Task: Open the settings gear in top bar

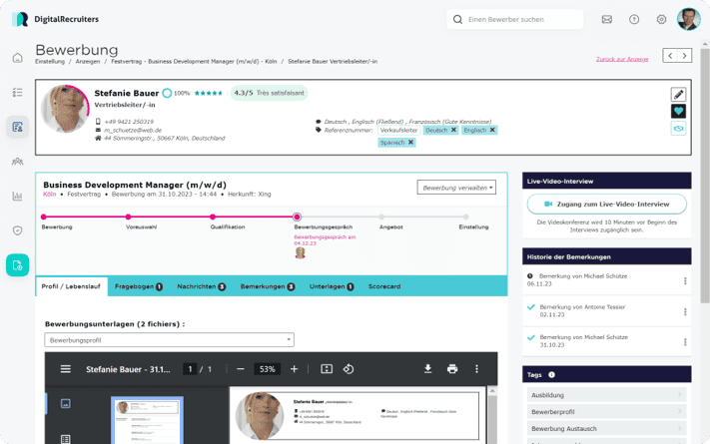Action: (661, 19)
